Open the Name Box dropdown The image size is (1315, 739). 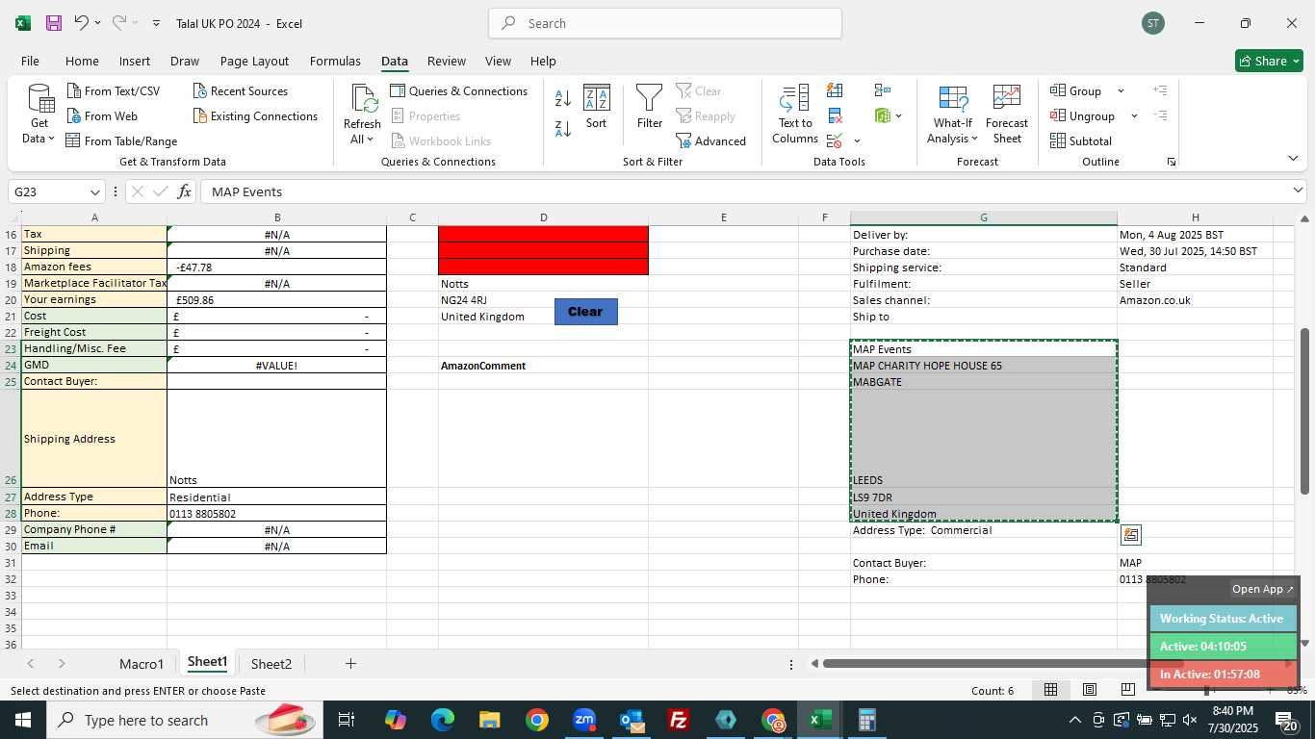[94, 191]
